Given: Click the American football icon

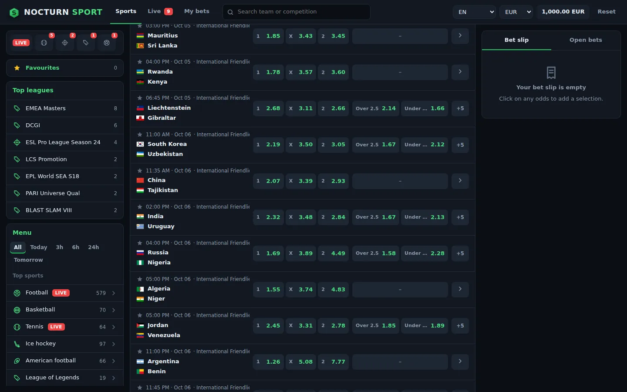Looking at the screenshot, I should 17,361.
